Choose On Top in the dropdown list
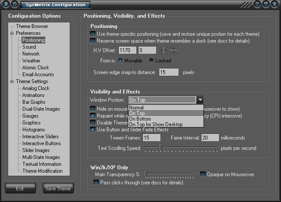Viewport: 281px width, 202px height. coord(166,113)
